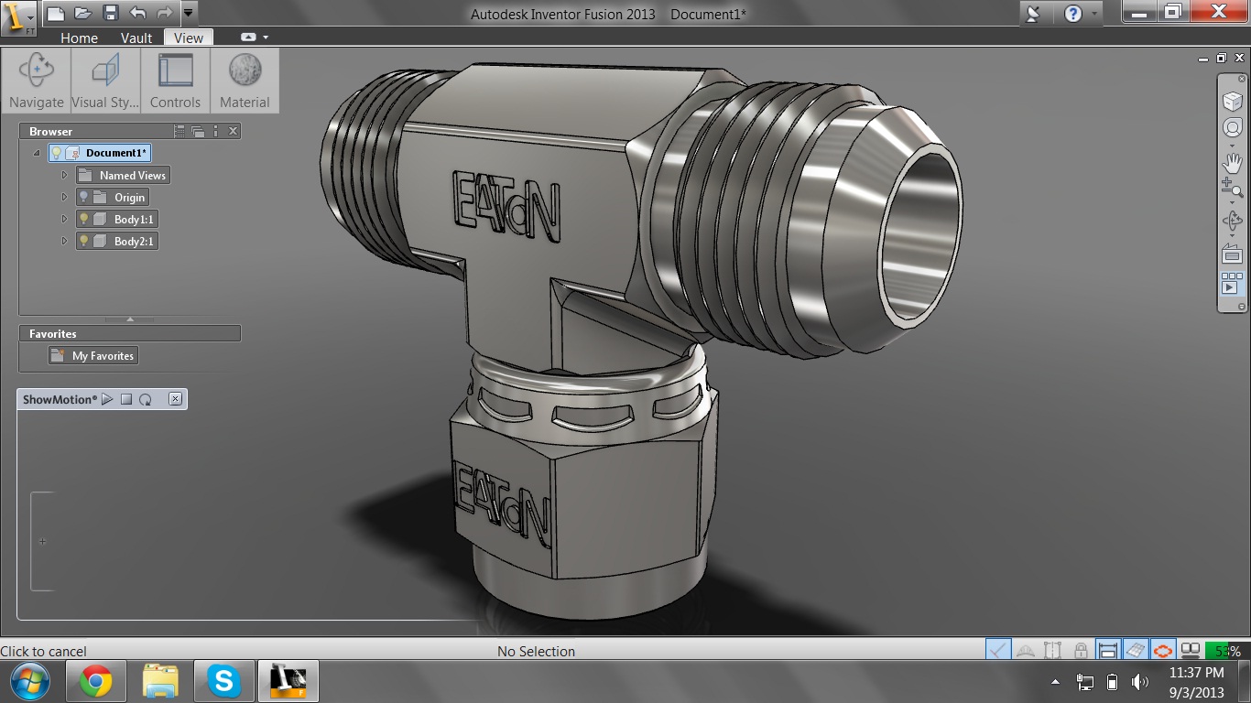Image resolution: width=1251 pixels, height=703 pixels.
Task: Open the Navigate panel in the ribbon
Action: click(x=37, y=81)
